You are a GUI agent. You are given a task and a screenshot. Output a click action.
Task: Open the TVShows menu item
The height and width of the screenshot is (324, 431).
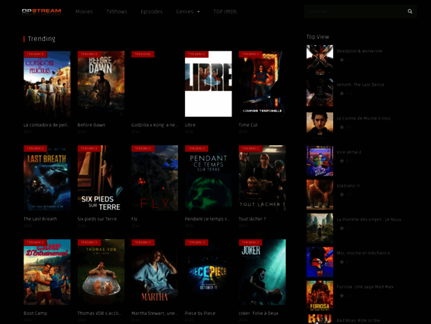pyautogui.click(x=117, y=12)
